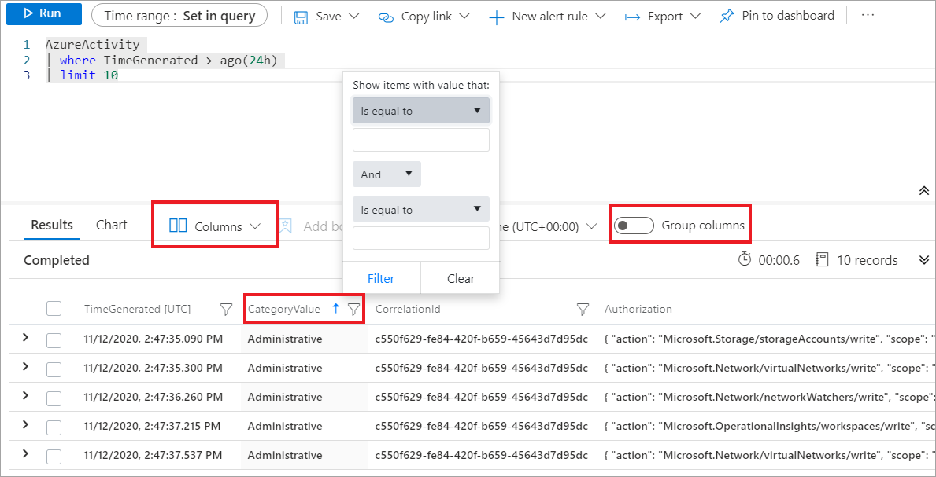The image size is (936, 477).
Task: Expand the first result row
Action: pos(24,339)
